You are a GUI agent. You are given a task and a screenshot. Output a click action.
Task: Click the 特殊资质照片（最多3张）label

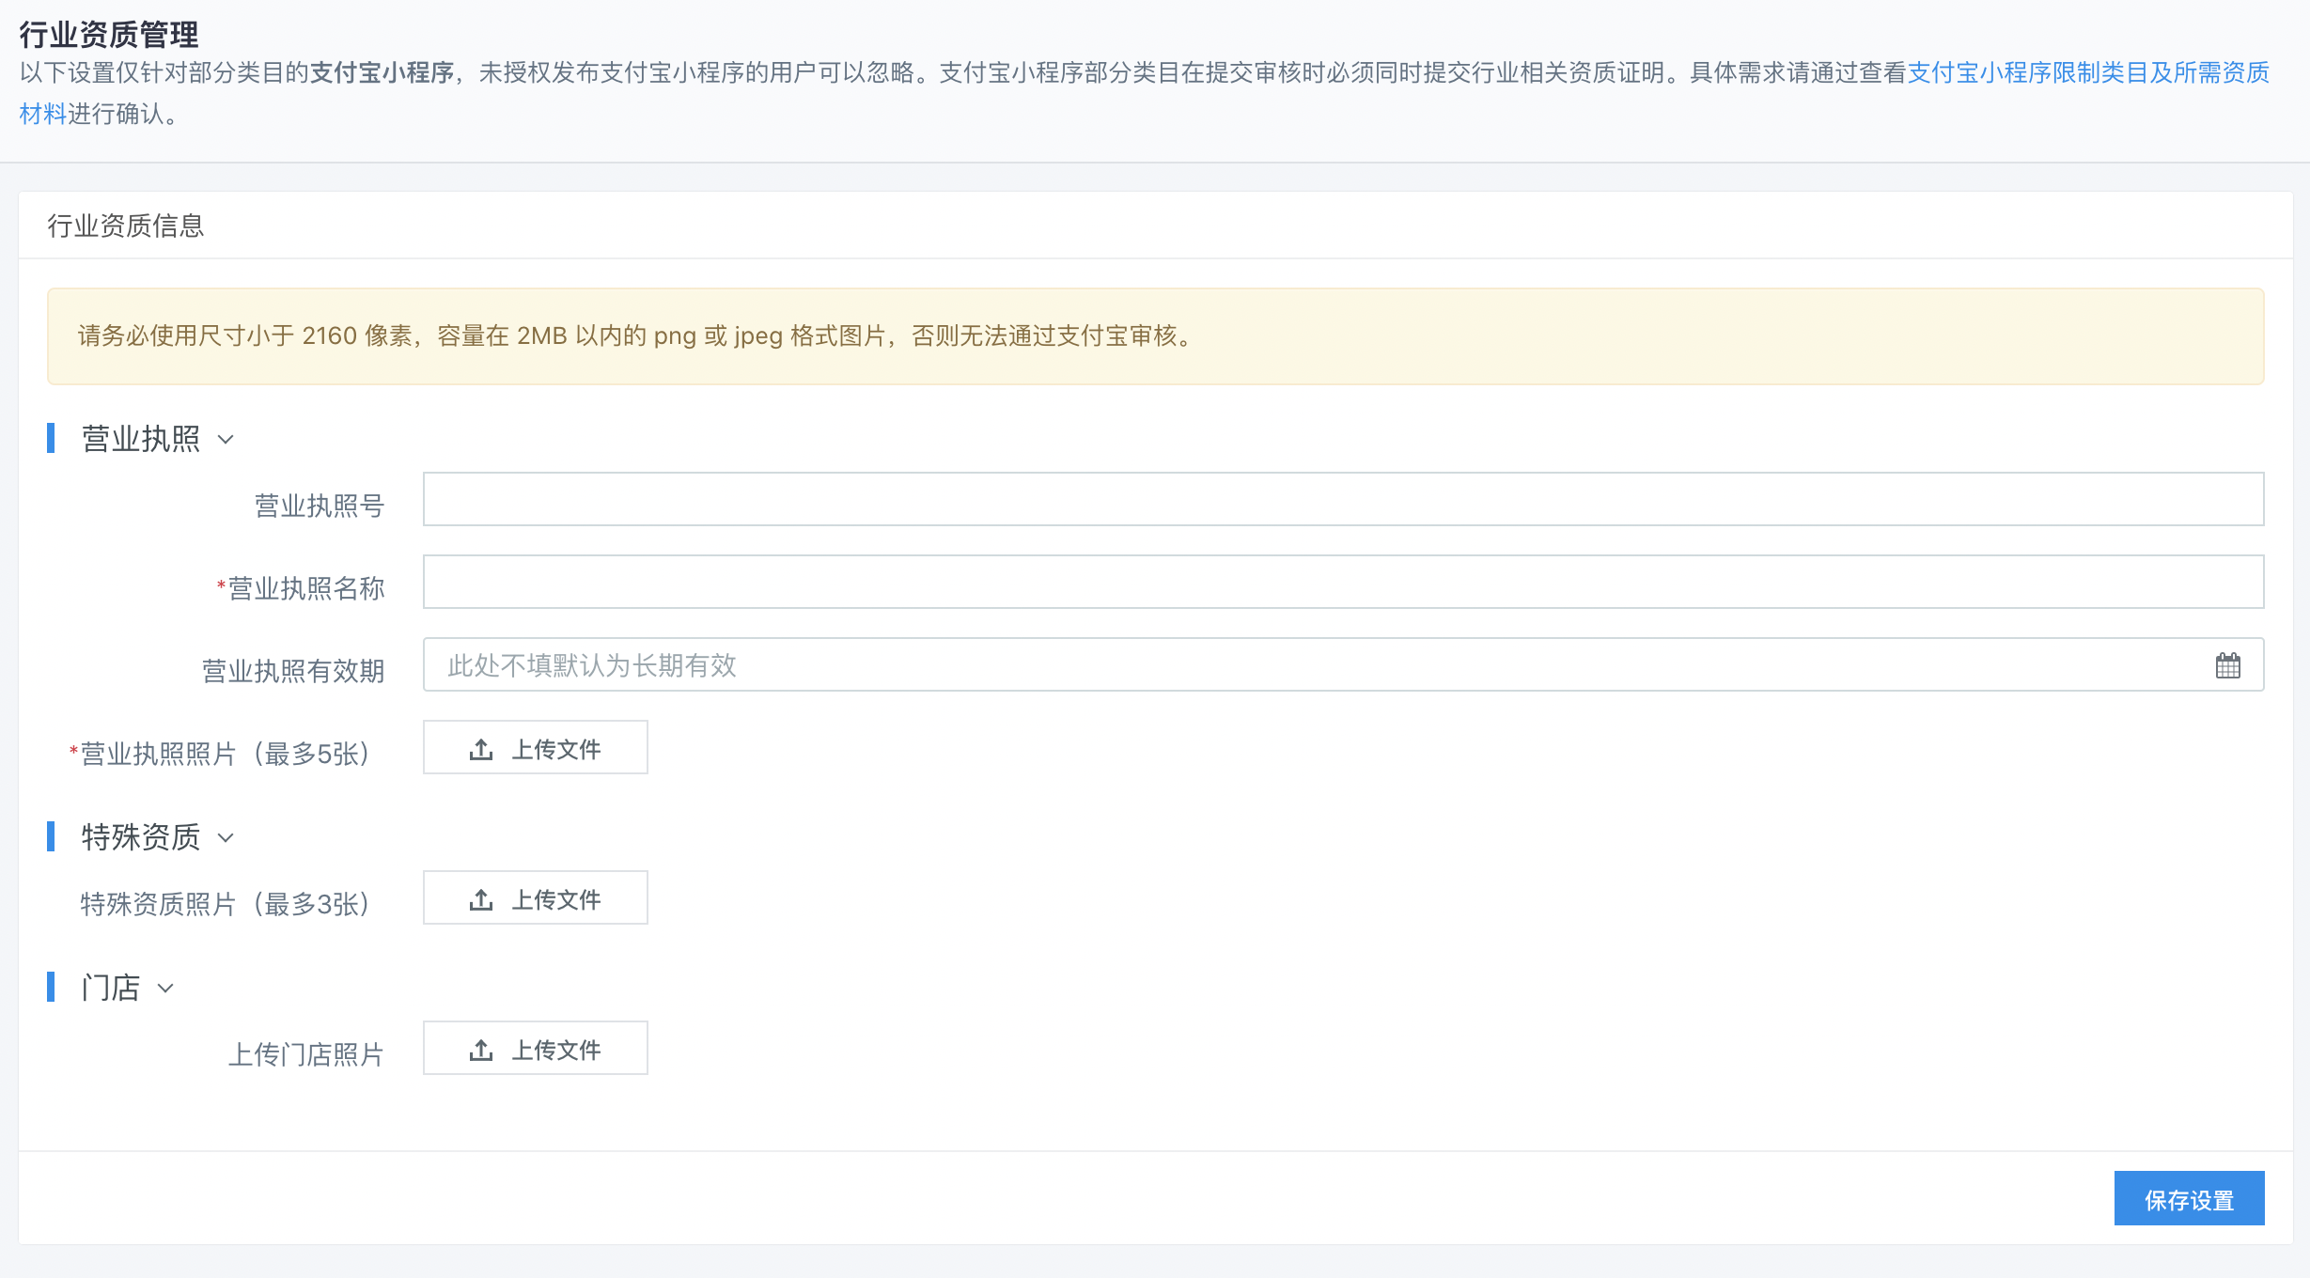pos(226,904)
